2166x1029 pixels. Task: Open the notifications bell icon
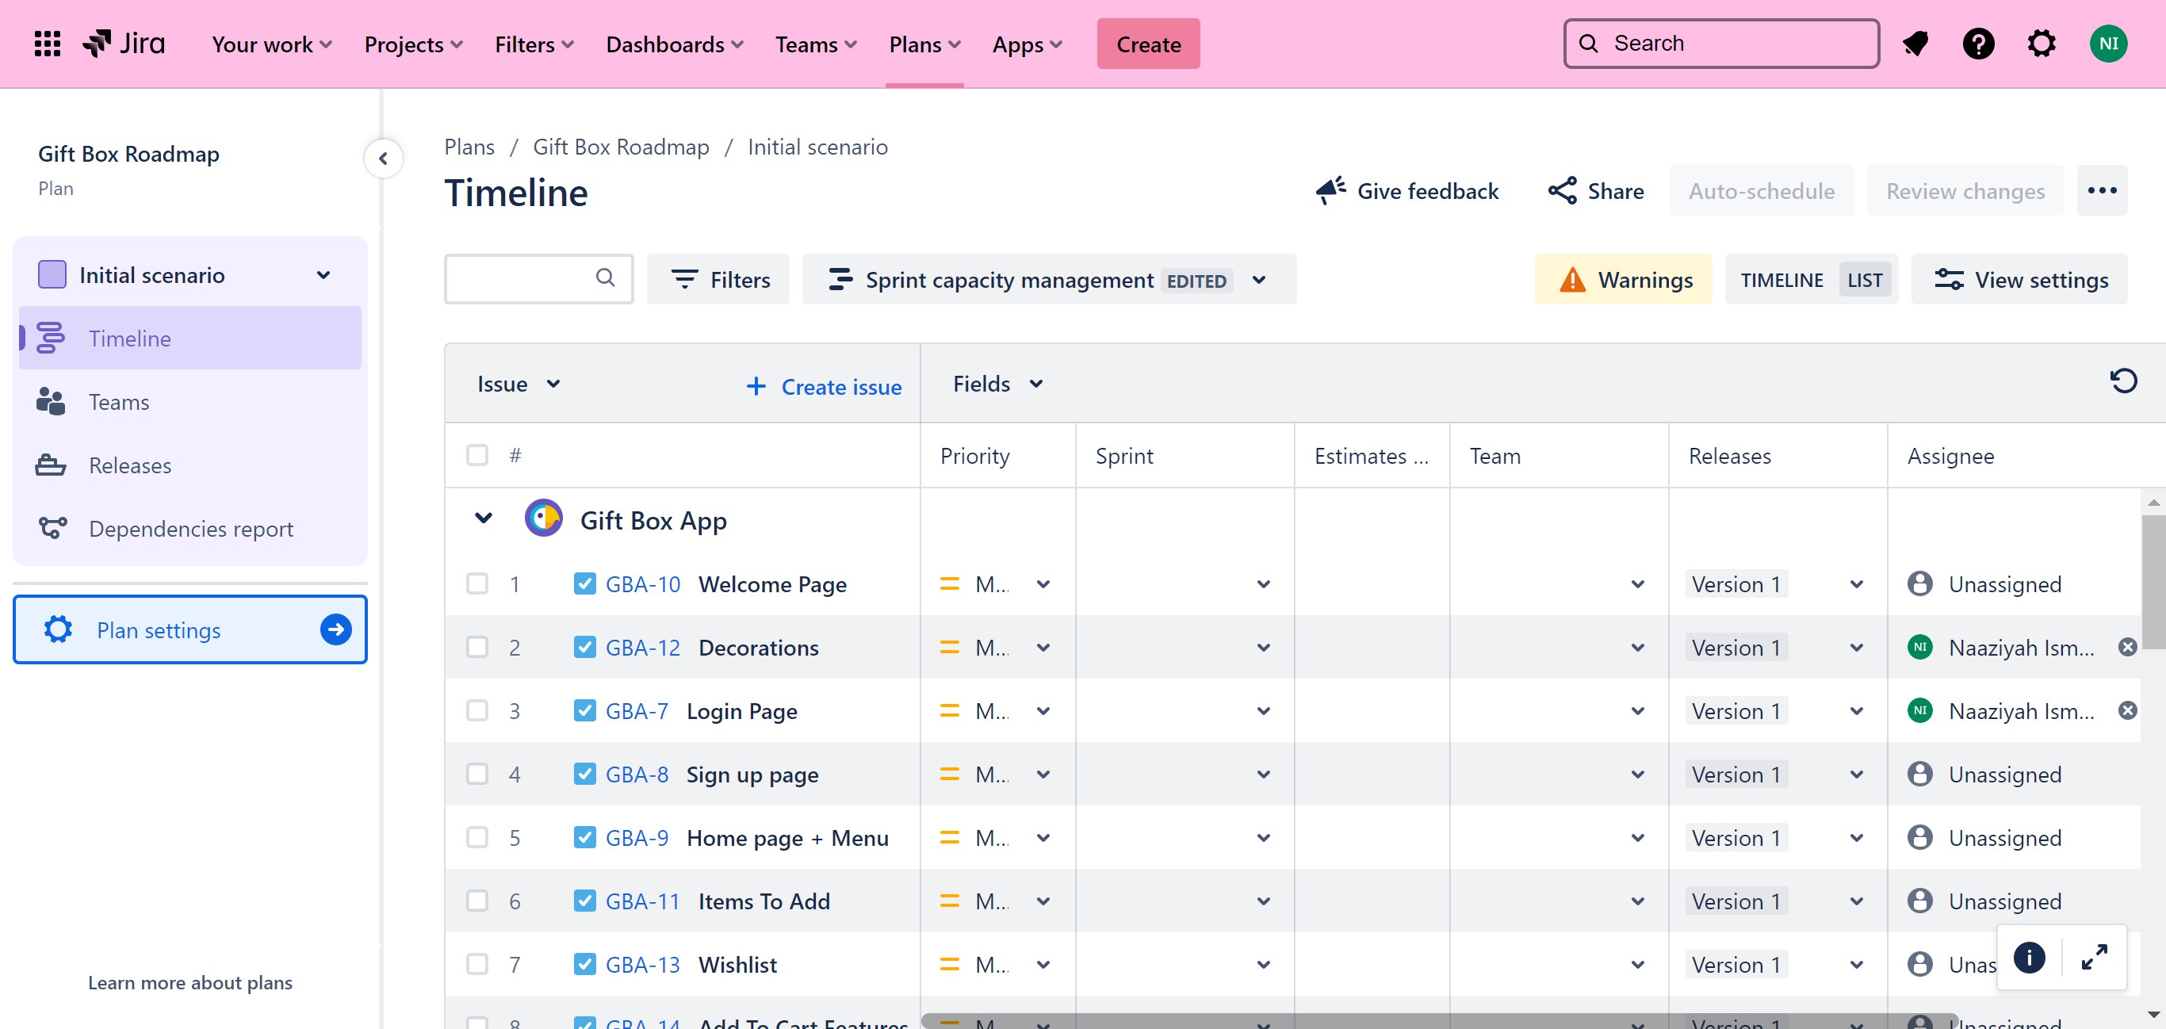[1915, 44]
